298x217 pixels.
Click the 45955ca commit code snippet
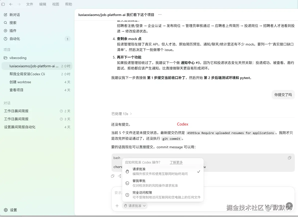231,133
